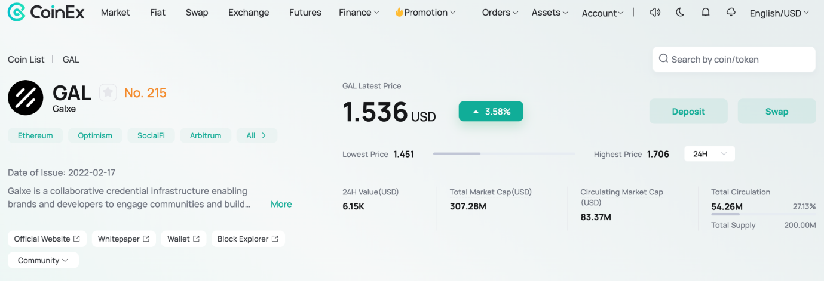Click the GAL Galxe coin logo
The height and width of the screenshot is (281, 824).
tap(26, 97)
